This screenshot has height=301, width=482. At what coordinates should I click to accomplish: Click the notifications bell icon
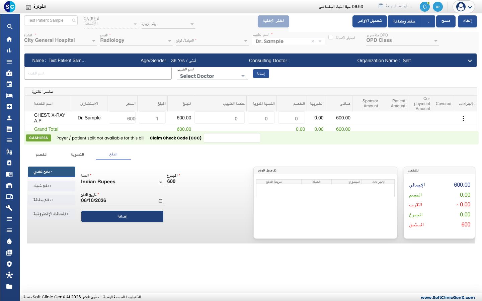click(425, 7)
